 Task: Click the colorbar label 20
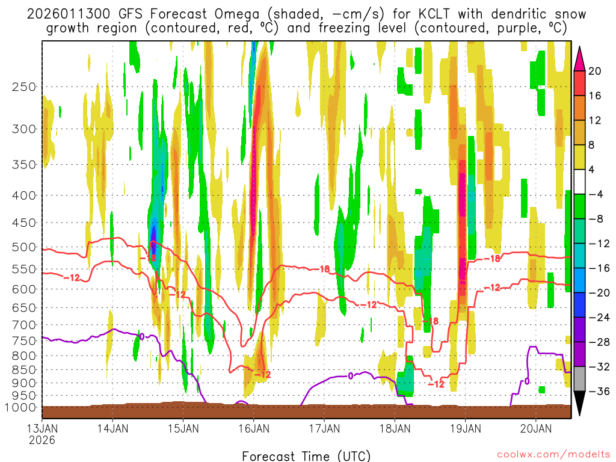pyautogui.click(x=595, y=71)
